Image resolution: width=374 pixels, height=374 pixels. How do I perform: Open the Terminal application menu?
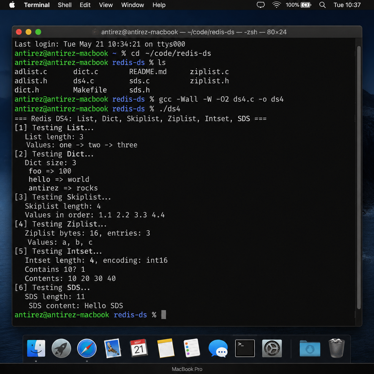click(37, 5)
